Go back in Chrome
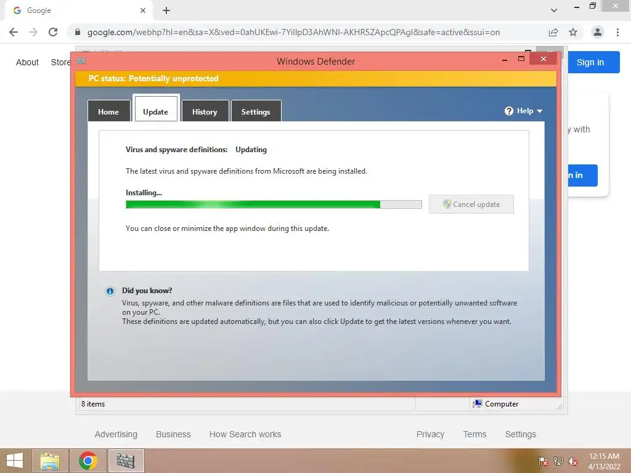The image size is (631, 473). [14, 32]
